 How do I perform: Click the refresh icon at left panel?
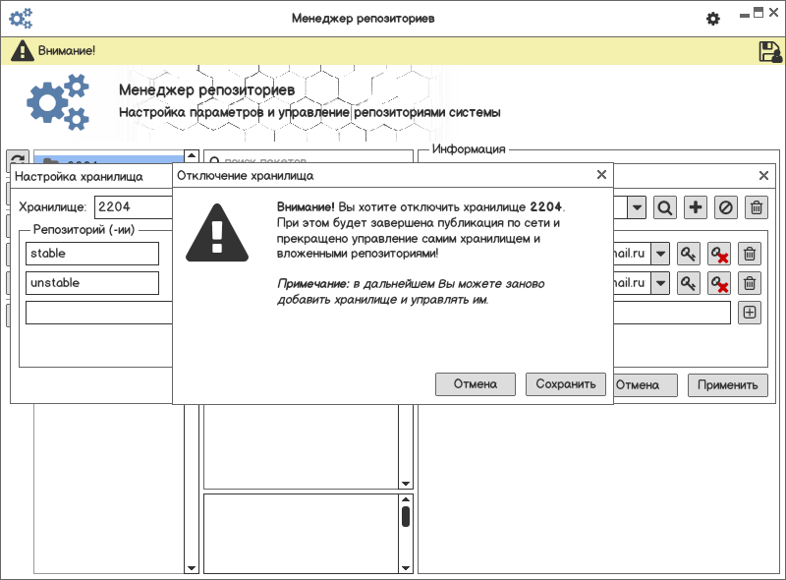click(x=18, y=159)
